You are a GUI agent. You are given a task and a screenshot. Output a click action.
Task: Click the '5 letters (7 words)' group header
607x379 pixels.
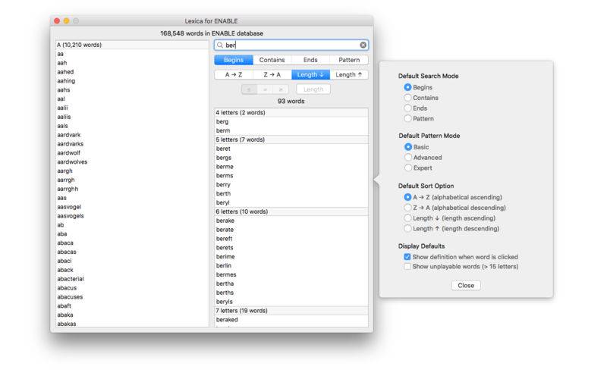point(291,139)
